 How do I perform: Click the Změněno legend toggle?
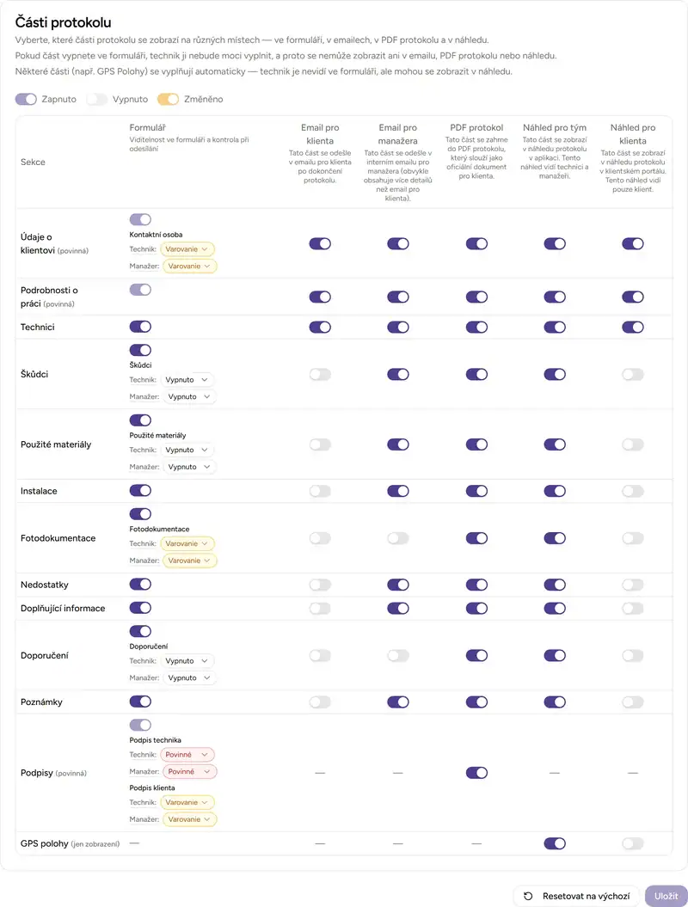[168, 99]
